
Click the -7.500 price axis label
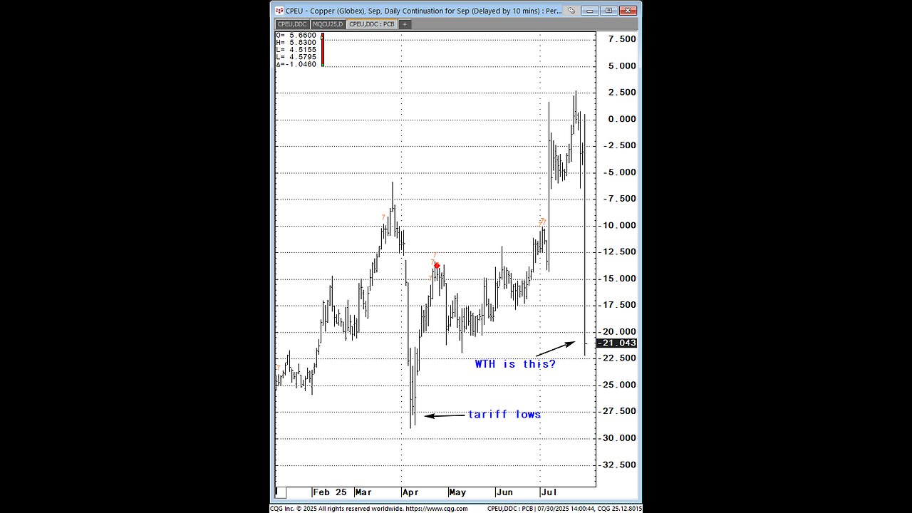(x=620, y=198)
